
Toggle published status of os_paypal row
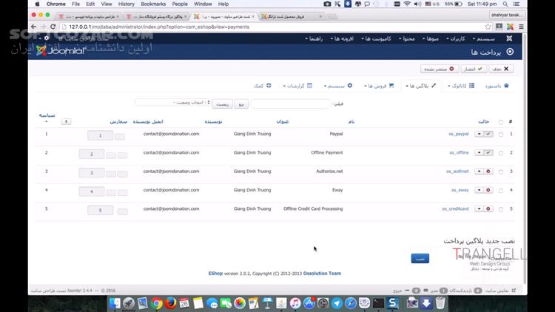click(x=488, y=134)
